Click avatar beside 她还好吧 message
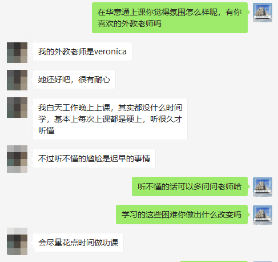 click(17, 80)
